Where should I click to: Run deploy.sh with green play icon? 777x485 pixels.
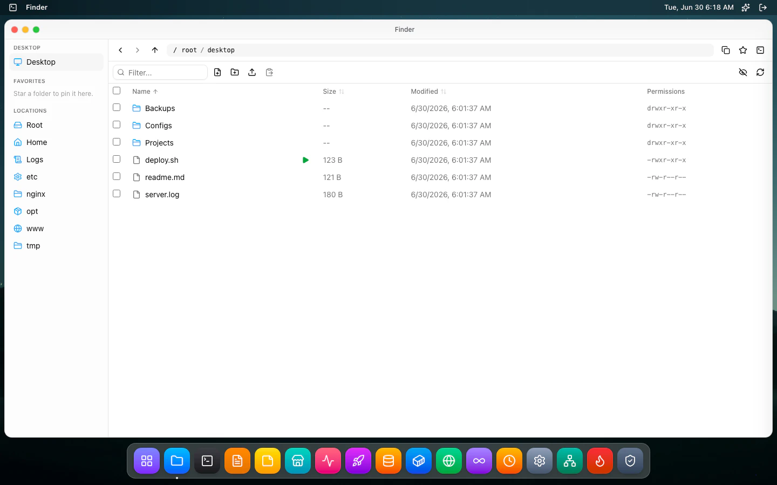[x=306, y=160]
